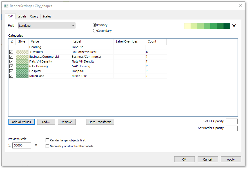The height and width of the screenshot is (169, 248).
Task: Click the Hospital label cell
Action: [x=92, y=71]
